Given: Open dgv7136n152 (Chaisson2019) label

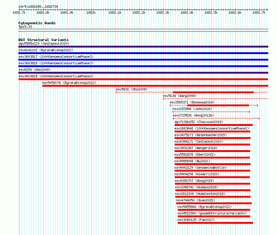Looking at the screenshot, I should (199, 122).
